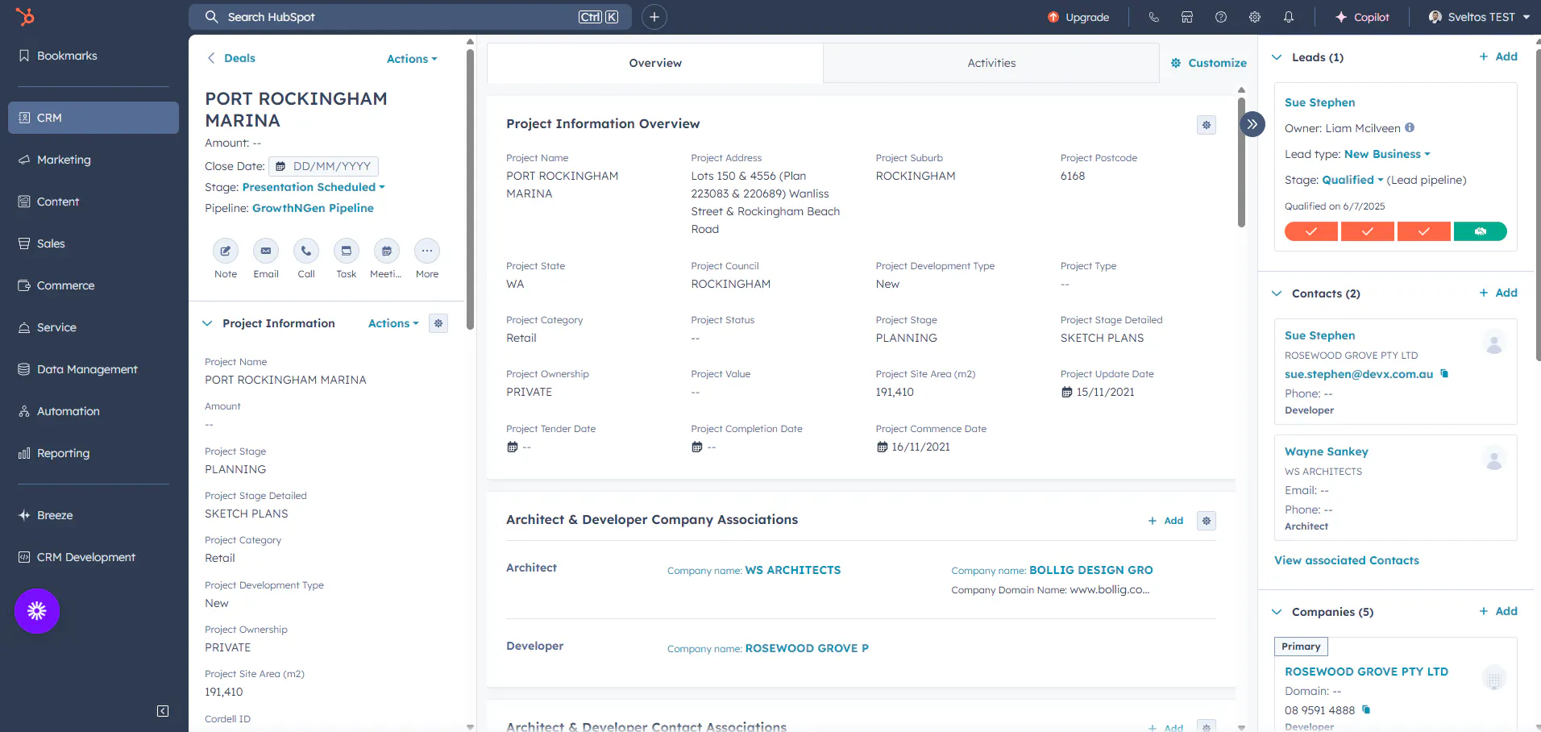Open the Marketplace icon
Viewport: 1541px width, 732px height.
tap(1187, 17)
